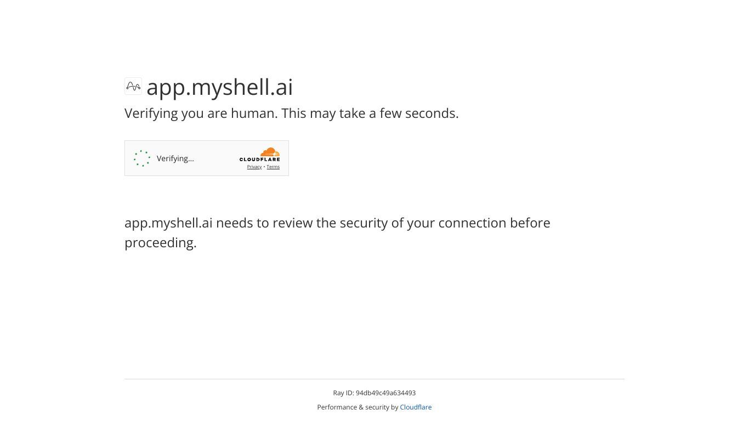
Task: Click the 'Verifying...' status label
Action: pyautogui.click(x=175, y=158)
